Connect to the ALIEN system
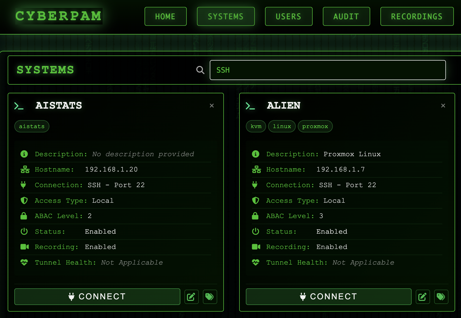This screenshot has height=318, width=461. pyautogui.click(x=328, y=297)
